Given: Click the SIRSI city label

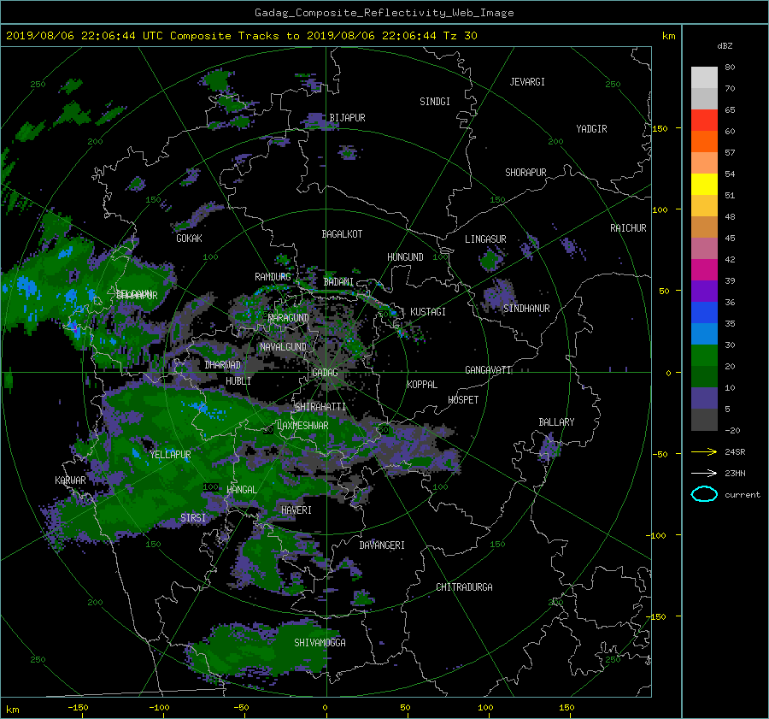Looking at the screenshot, I should click(193, 518).
